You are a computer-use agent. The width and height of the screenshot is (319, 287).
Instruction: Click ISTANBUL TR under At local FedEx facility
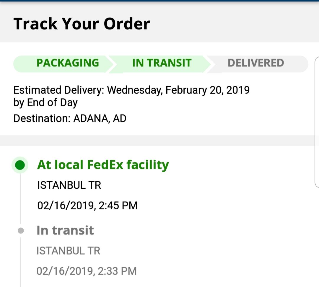click(x=69, y=185)
